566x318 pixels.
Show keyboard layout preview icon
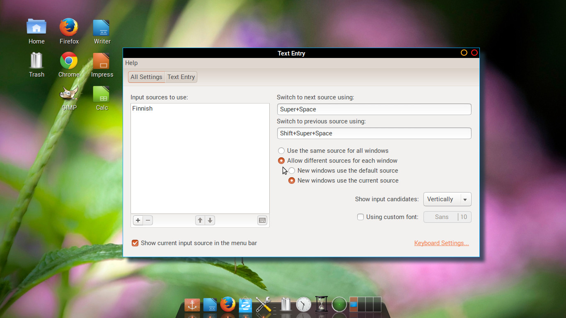point(262,220)
